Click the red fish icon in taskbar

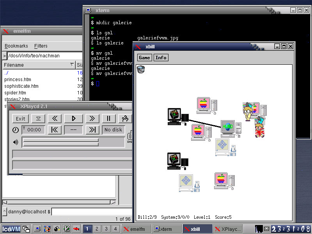(76, 229)
